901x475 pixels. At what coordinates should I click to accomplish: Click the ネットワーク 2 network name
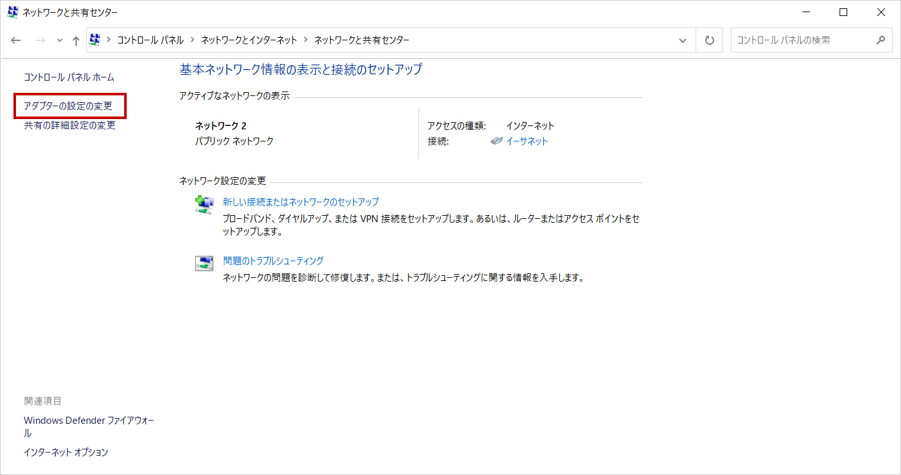[x=221, y=126]
